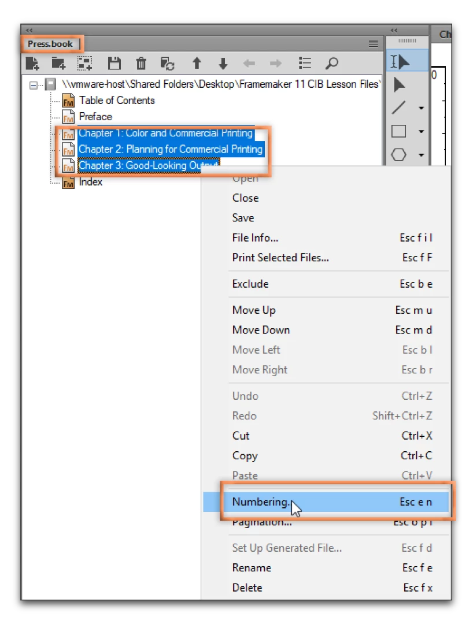Click the book root document icon
This screenshot has height=624, width=473.
(x=50, y=84)
